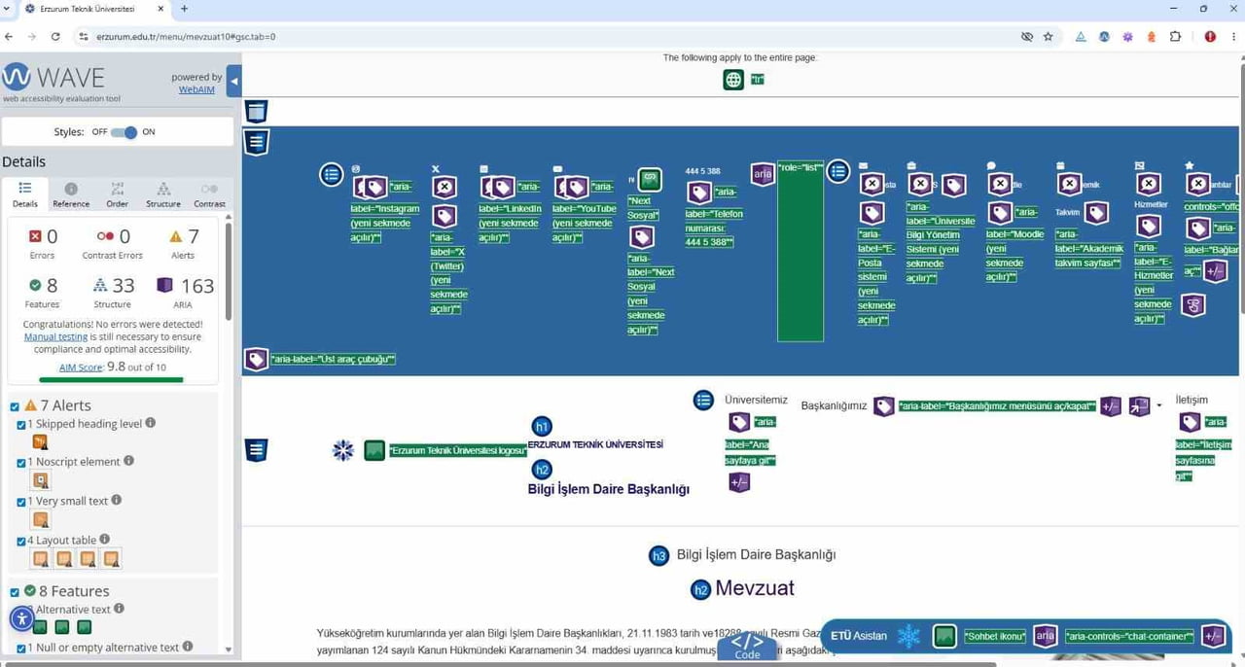Click the alt text icon for the university logo
This screenshot has height=667, width=1245.
pyautogui.click(x=374, y=450)
